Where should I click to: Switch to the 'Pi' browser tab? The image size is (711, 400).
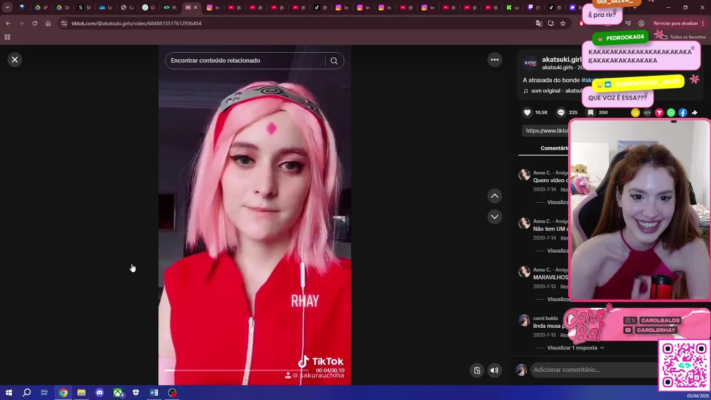point(170,8)
